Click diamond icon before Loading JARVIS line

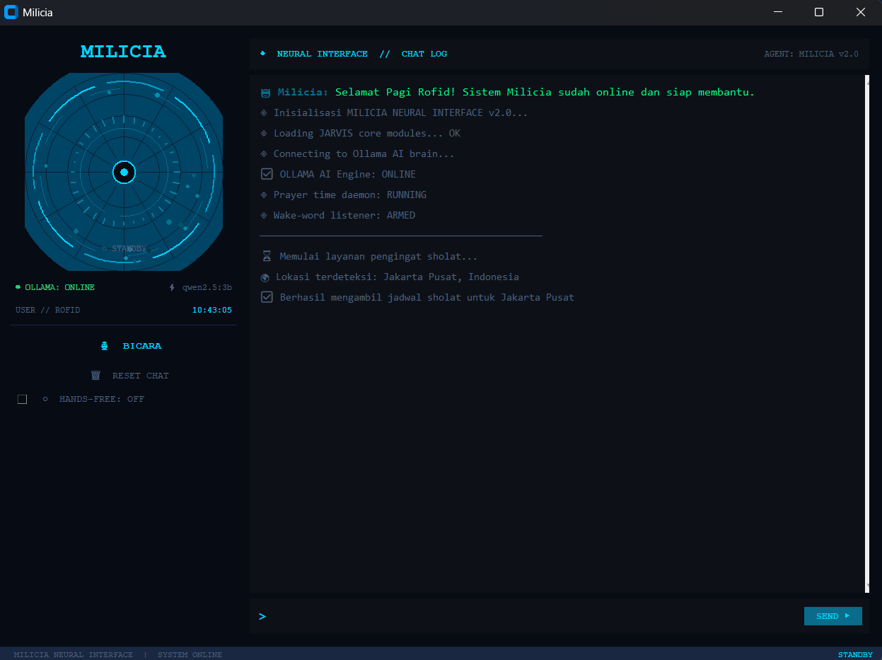[265, 133]
